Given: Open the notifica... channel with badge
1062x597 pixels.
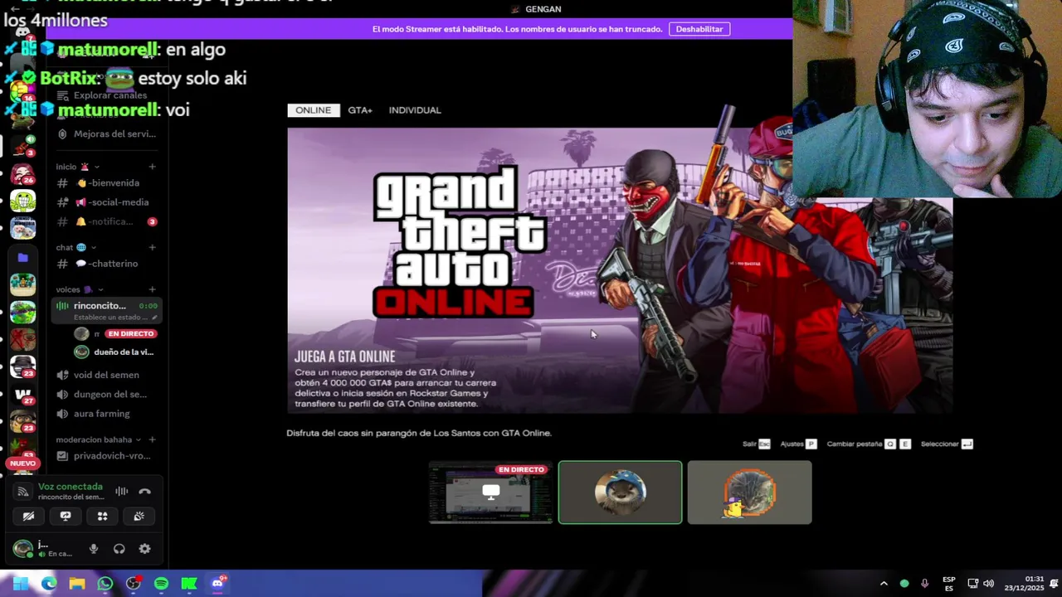Looking at the screenshot, I should pos(106,222).
